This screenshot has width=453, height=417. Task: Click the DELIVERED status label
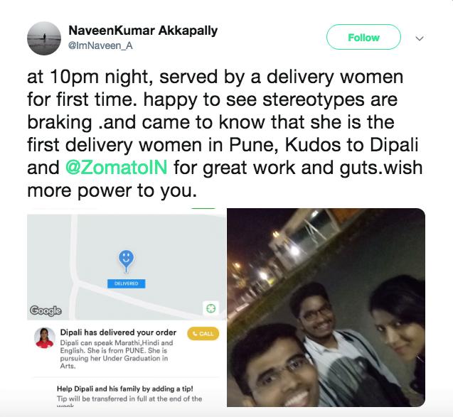[x=127, y=283]
